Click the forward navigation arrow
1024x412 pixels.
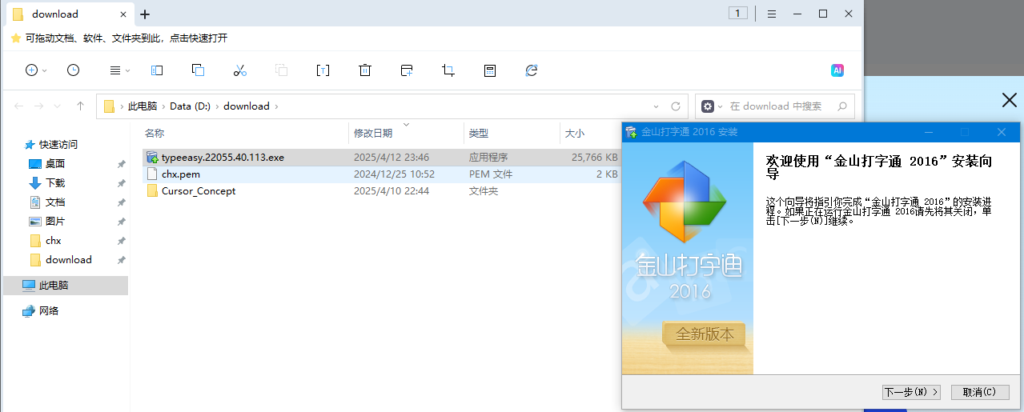tap(38, 106)
